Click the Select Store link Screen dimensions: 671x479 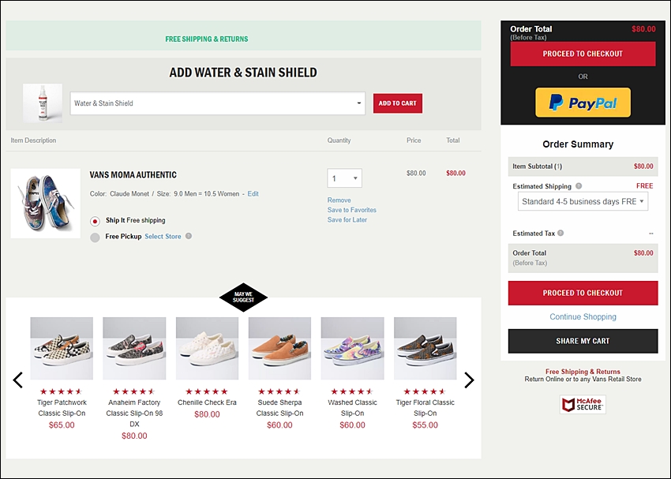pos(163,237)
